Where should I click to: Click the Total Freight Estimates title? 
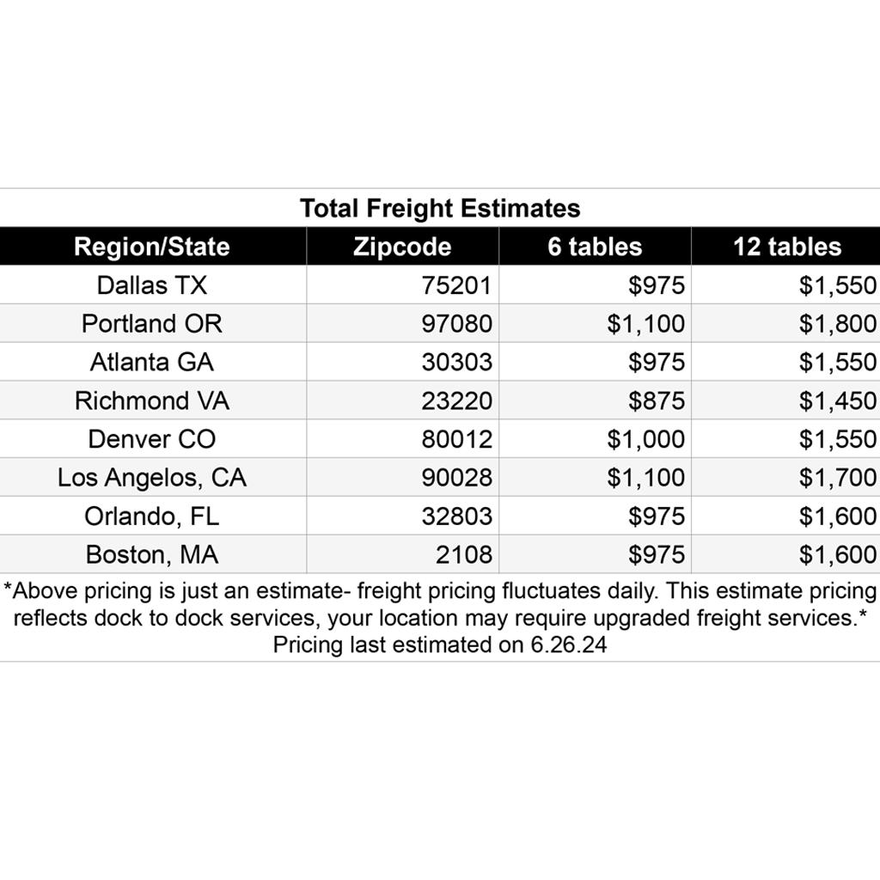440,208
